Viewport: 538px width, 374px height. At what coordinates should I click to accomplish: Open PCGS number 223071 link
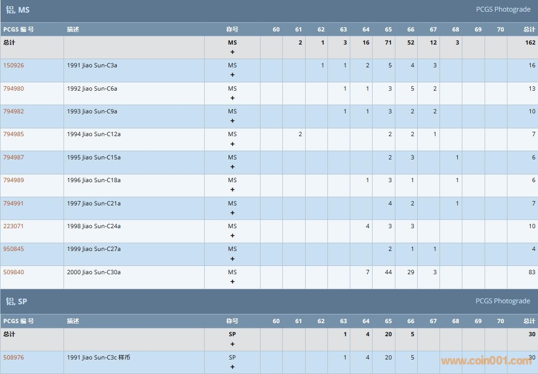click(x=14, y=226)
